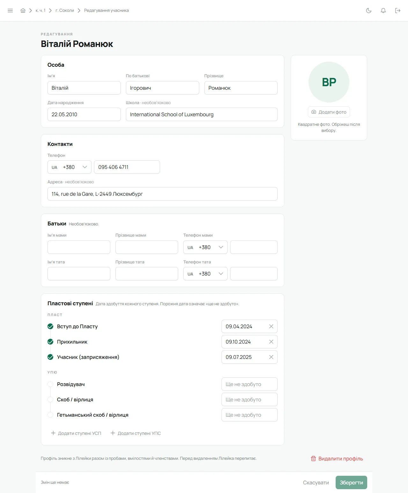
Task: Click the ВР avatar placeholder
Action: click(x=329, y=82)
